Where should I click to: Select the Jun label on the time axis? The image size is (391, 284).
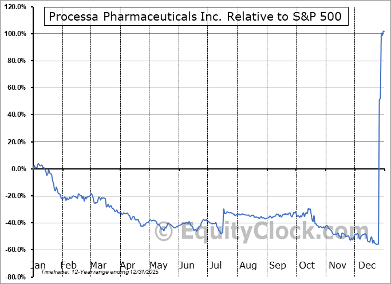(187, 265)
